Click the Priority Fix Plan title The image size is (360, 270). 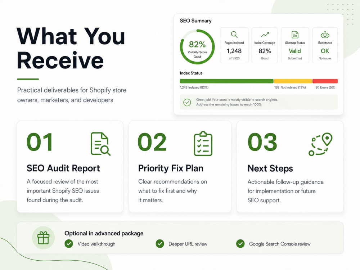171,168
